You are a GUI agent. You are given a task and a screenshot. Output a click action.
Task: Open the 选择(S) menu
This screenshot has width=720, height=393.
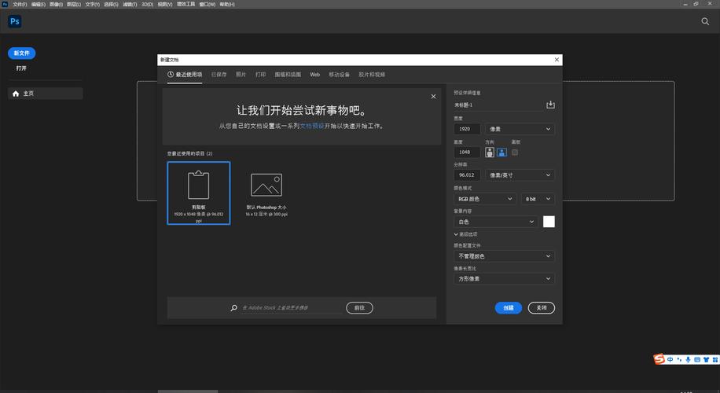pos(111,4)
